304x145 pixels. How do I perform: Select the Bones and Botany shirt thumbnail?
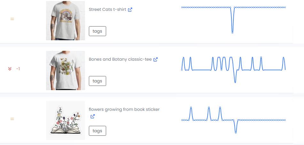point(66,70)
